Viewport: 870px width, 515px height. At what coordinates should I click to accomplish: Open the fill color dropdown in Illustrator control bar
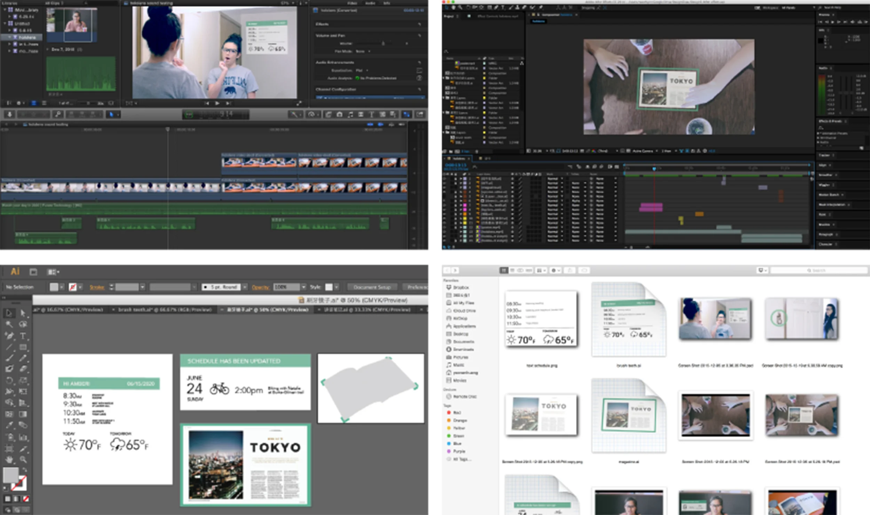pyautogui.click(x=62, y=287)
